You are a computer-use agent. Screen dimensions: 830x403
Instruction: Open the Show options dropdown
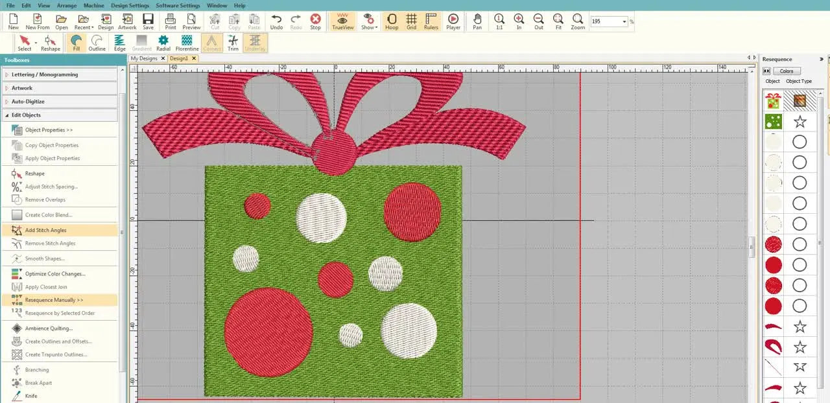point(369,22)
